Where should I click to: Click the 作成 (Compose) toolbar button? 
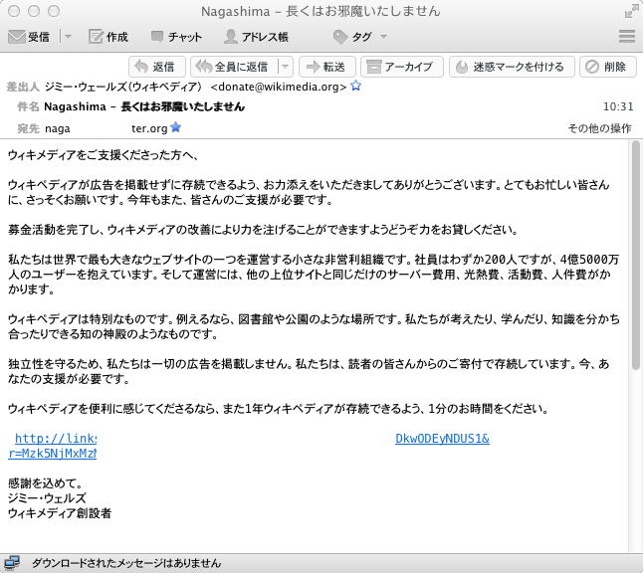pos(108,37)
